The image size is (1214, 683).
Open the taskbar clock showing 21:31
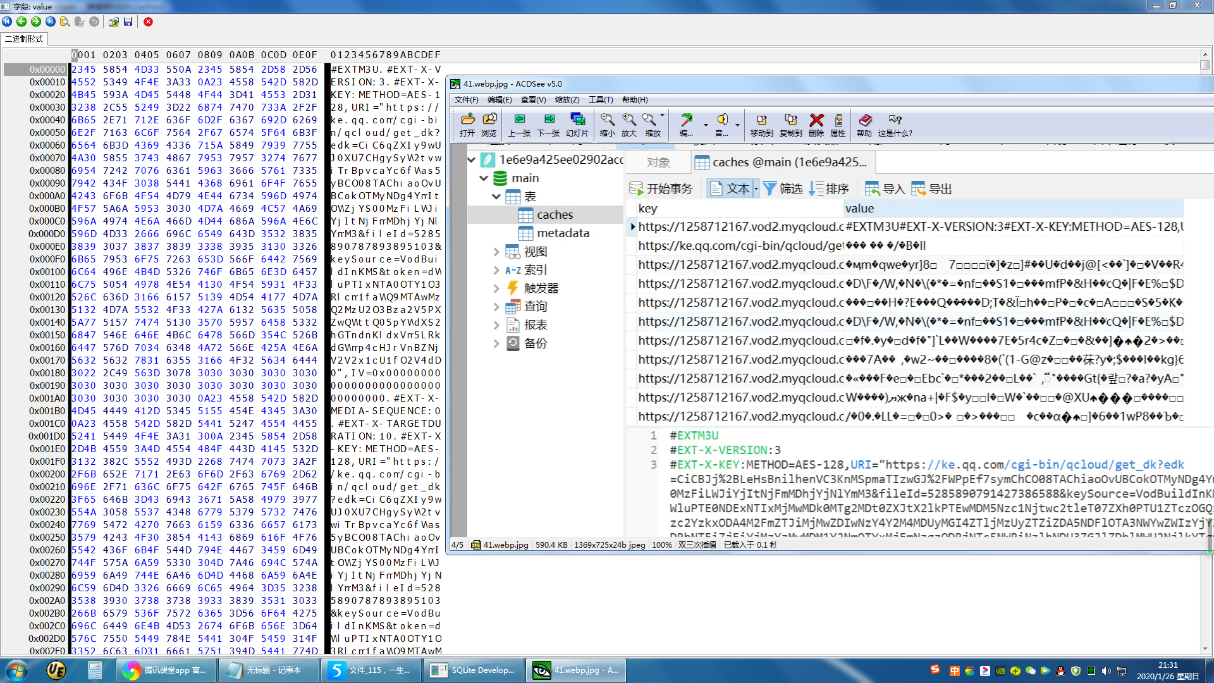(x=1167, y=670)
